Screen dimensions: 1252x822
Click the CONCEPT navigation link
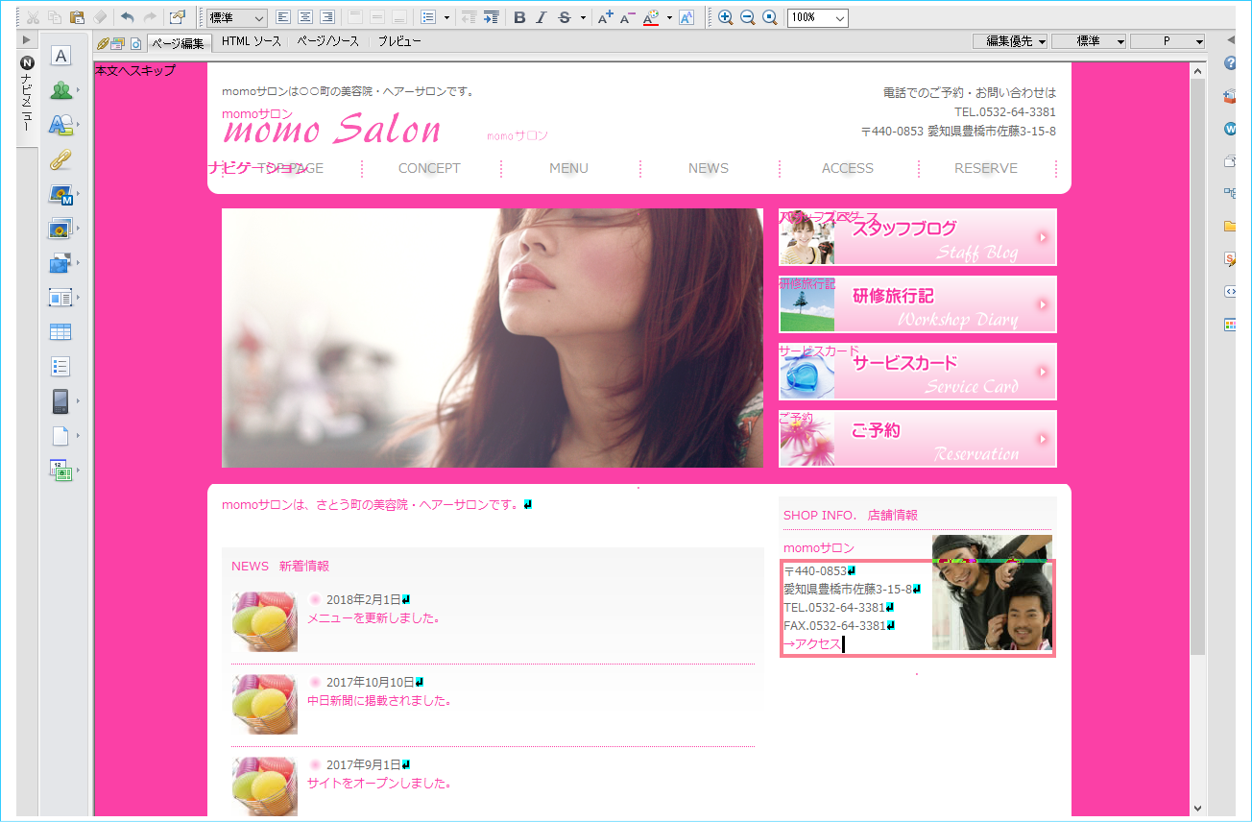pos(429,168)
